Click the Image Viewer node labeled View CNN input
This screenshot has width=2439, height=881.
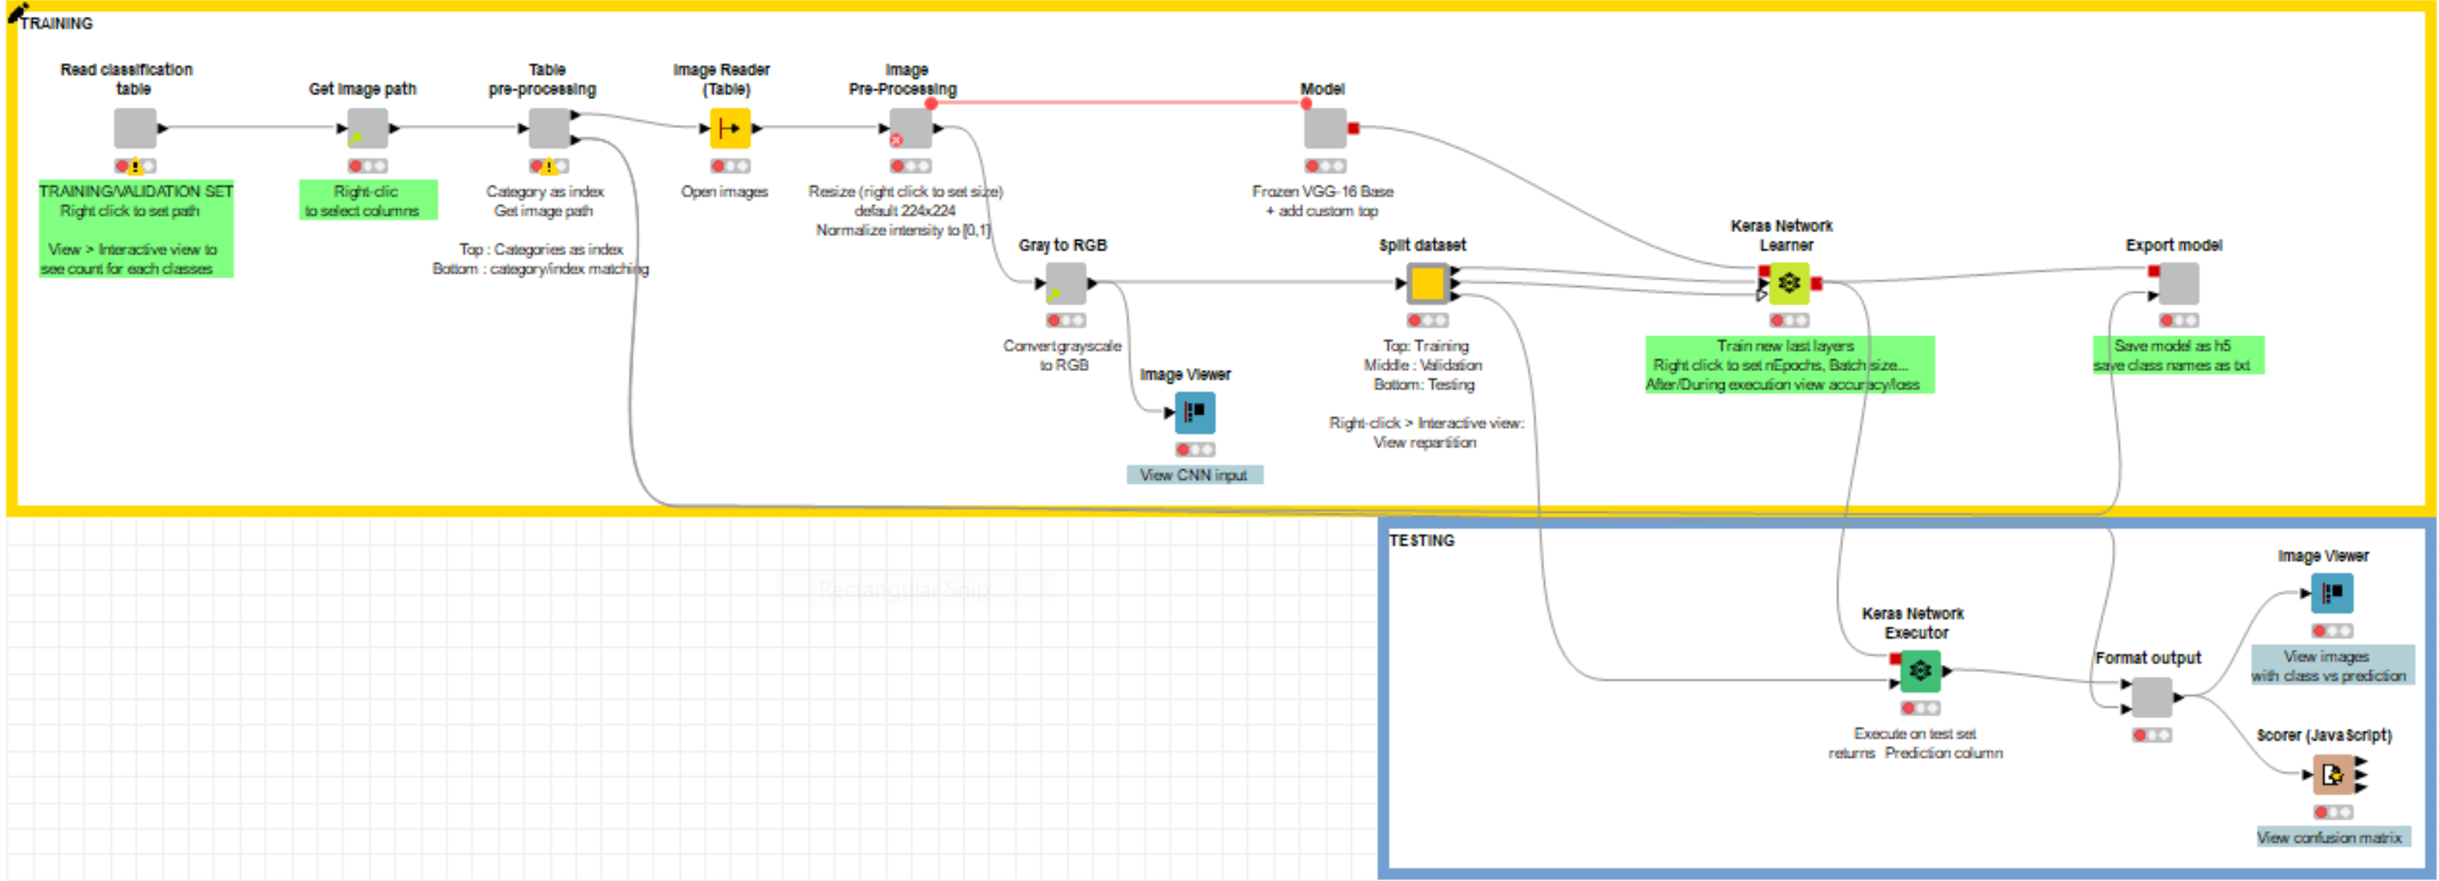pos(1195,413)
